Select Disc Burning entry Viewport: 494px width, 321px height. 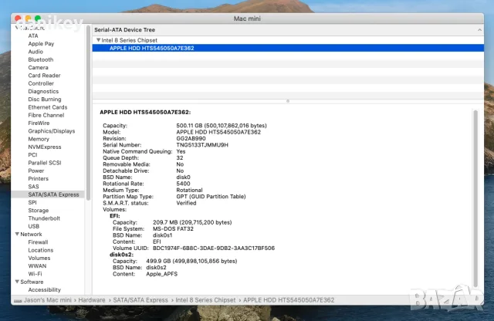45,100
